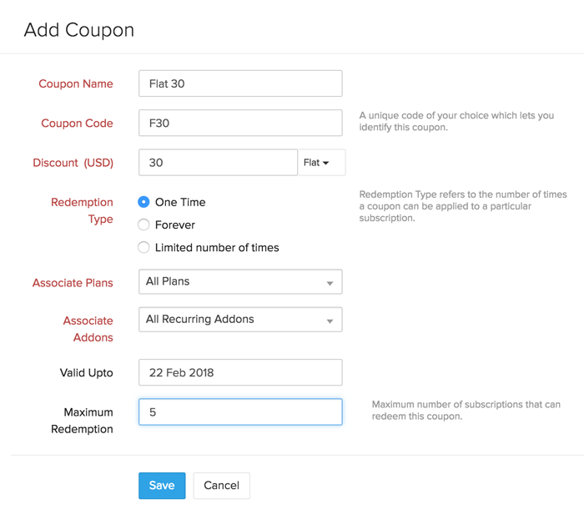Select the Limited number of times radio

144,248
